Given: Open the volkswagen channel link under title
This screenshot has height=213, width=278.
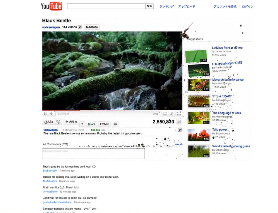Looking at the screenshot, I should click(x=51, y=27).
